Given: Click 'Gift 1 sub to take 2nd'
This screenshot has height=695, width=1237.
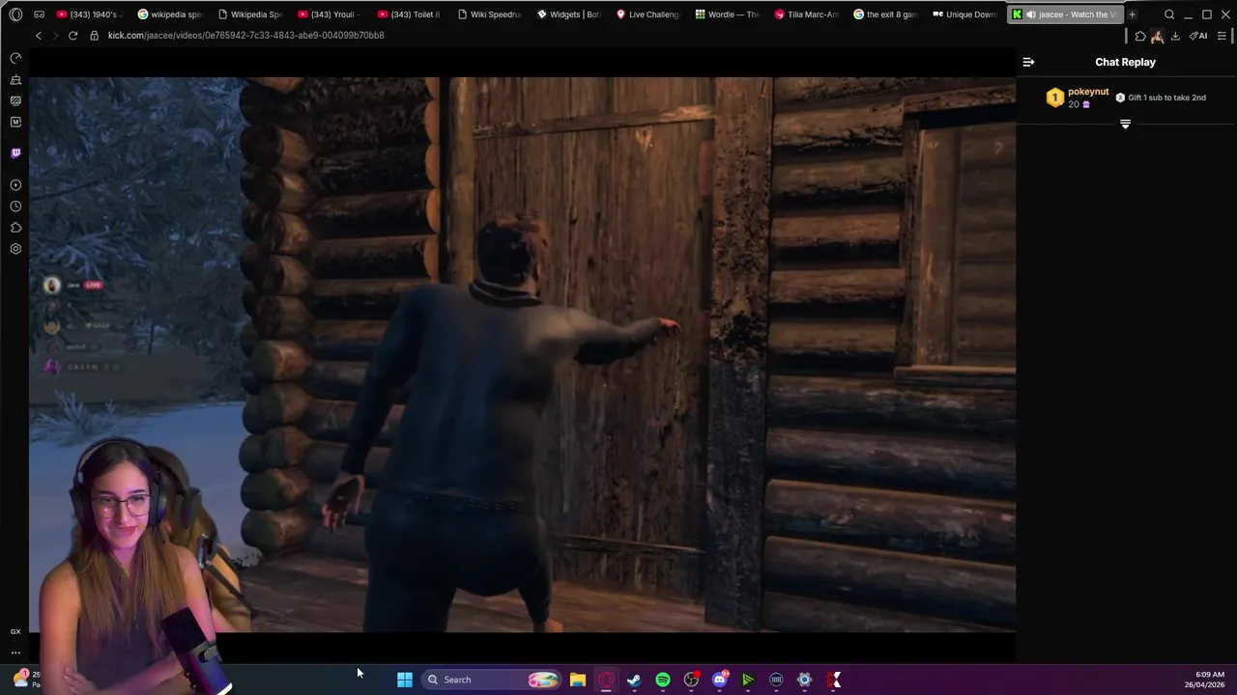Looking at the screenshot, I should tap(1166, 97).
